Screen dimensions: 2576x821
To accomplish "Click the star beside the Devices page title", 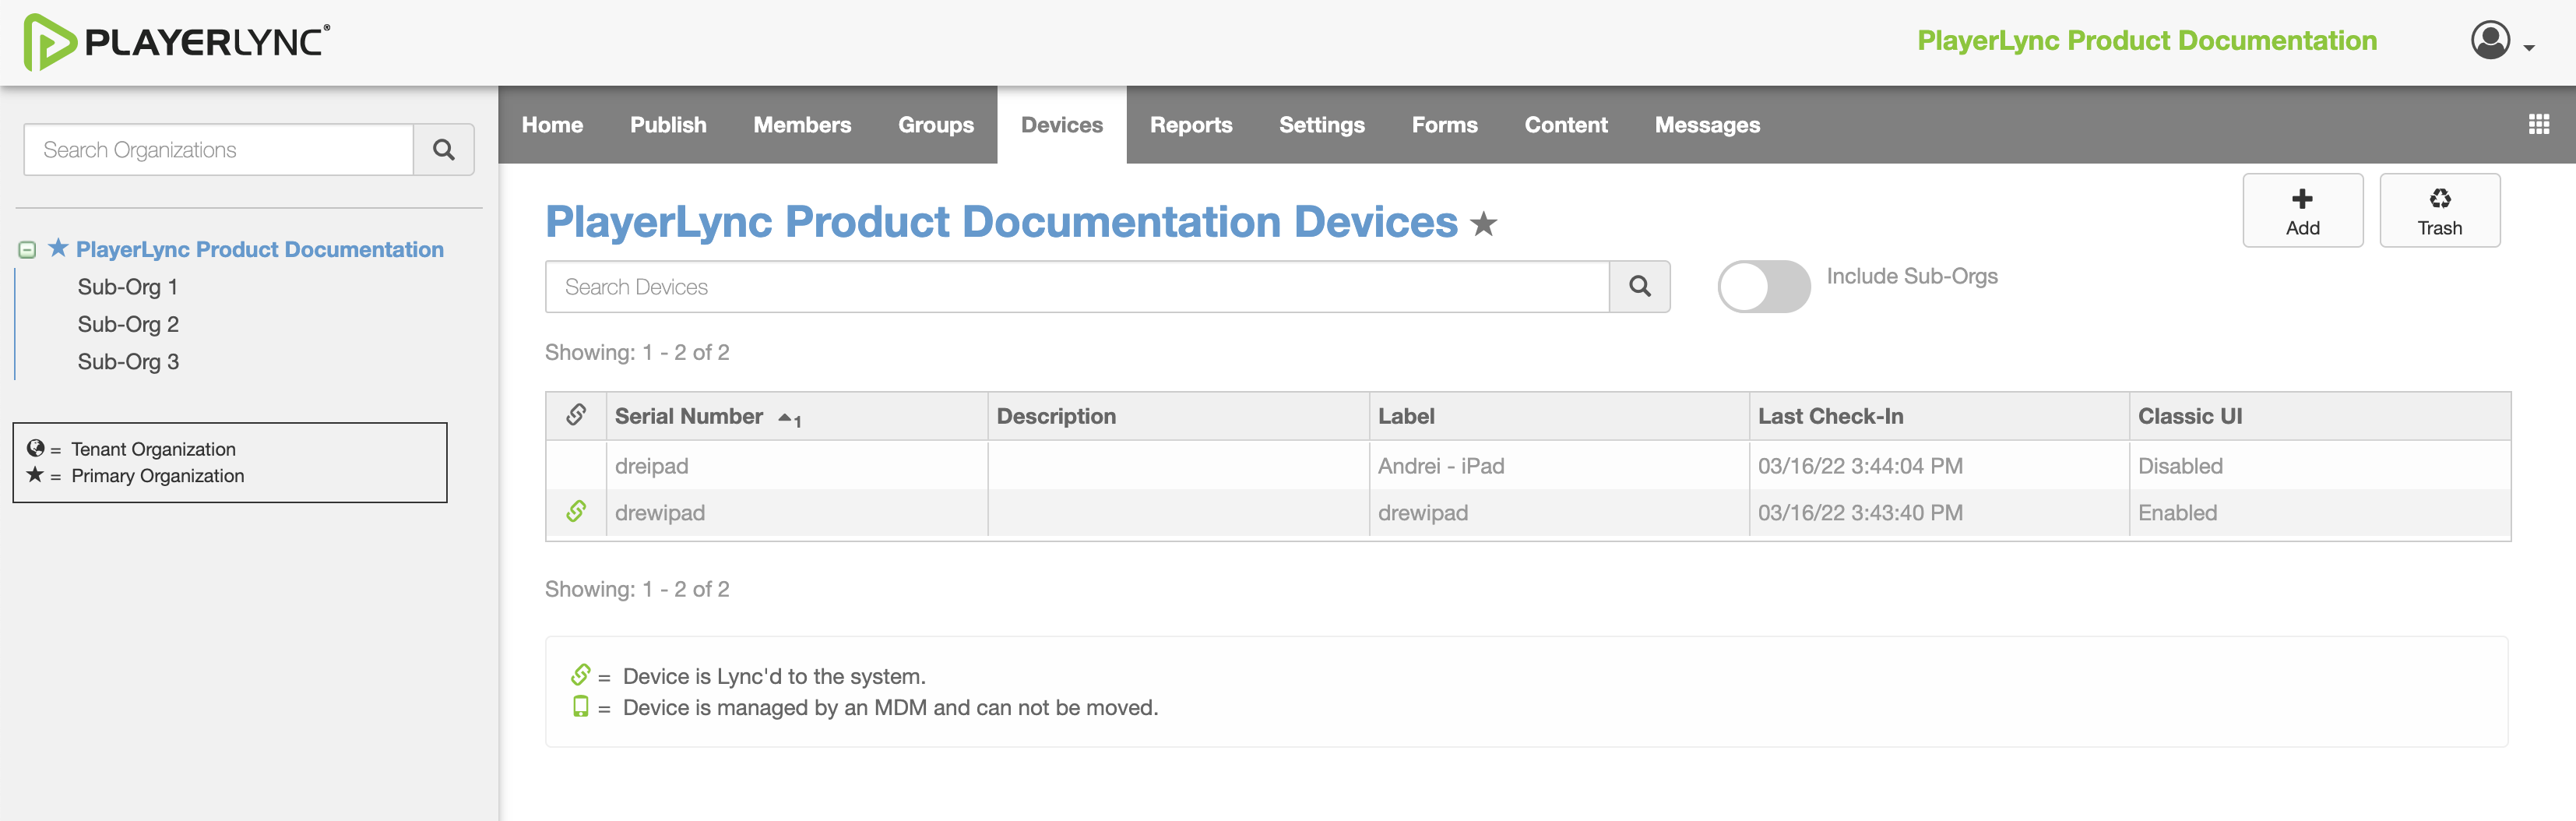I will click(x=1484, y=224).
